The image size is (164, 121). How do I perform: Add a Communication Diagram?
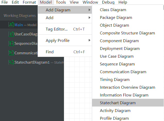[128, 72]
